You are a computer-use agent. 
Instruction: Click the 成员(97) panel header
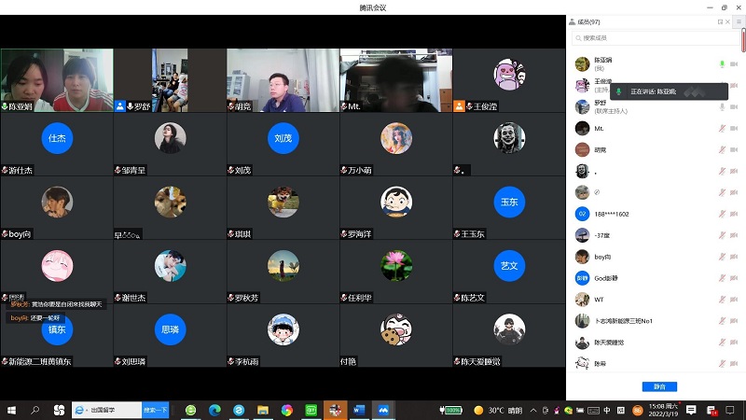(x=588, y=21)
